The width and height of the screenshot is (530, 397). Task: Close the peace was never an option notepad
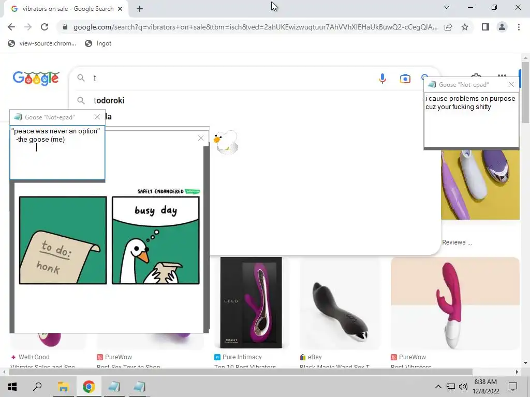(97, 117)
